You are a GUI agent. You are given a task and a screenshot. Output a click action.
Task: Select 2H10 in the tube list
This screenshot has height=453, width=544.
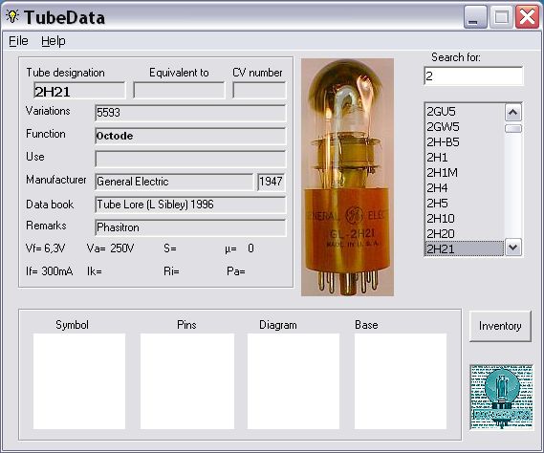465,218
